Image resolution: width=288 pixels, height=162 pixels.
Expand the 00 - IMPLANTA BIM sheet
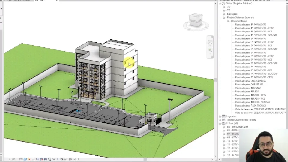pyautogui.click(x=224, y=127)
